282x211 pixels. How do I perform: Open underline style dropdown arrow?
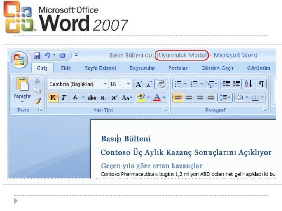pos(83,97)
